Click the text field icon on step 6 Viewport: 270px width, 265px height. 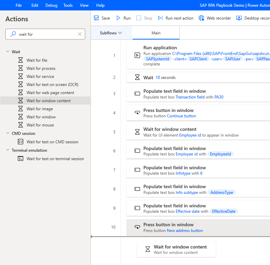point(137,151)
